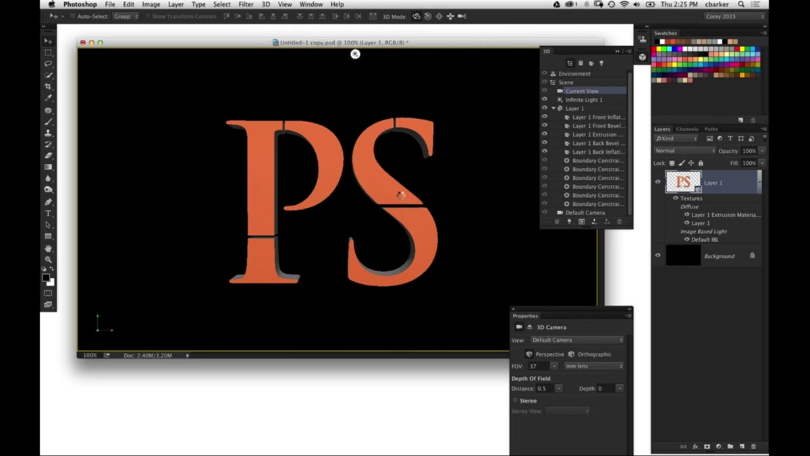The width and height of the screenshot is (810, 456).
Task: Toggle visibility of Layer 1 Front Inflation
Action: point(545,117)
